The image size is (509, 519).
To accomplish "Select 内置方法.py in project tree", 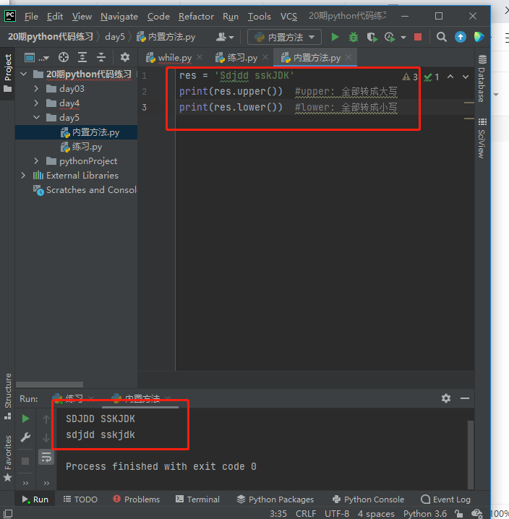I will coord(76,132).
